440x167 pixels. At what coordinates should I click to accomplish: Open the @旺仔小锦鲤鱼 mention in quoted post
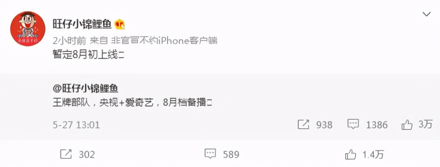(85, 89)
